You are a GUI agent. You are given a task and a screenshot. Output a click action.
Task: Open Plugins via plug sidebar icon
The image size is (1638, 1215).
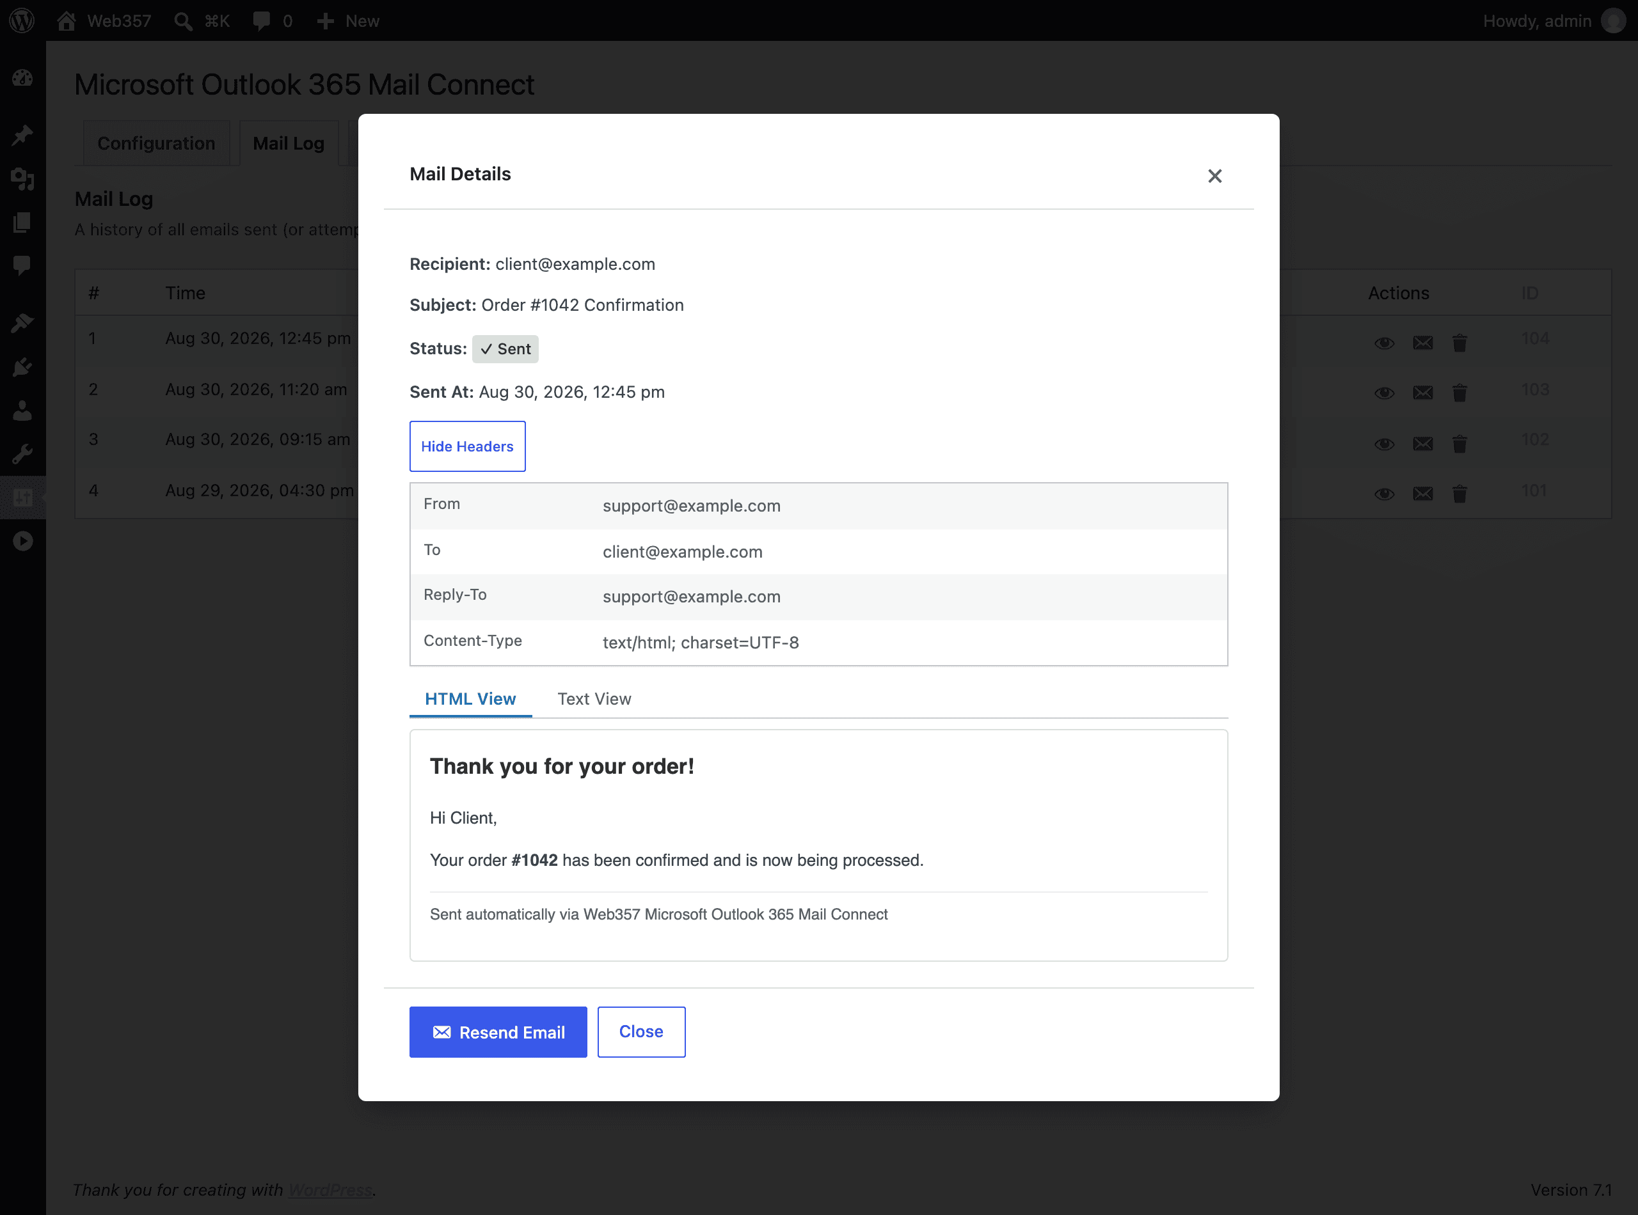(23, 366)
